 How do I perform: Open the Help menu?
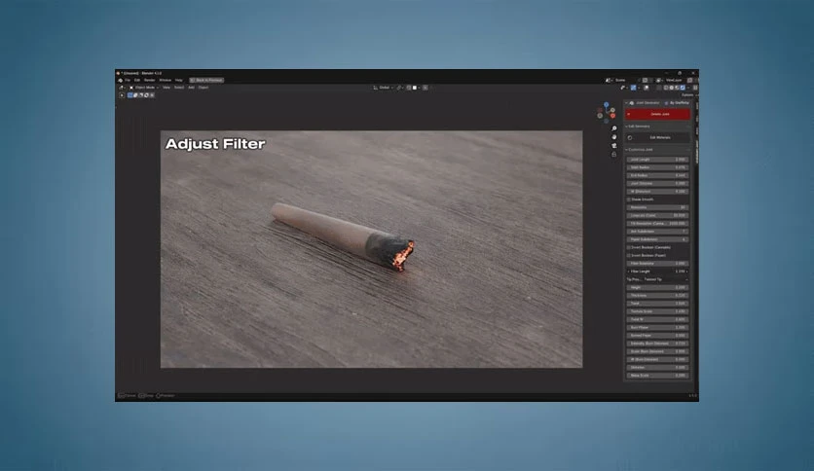pyautogui.click(x=178, y=81)
